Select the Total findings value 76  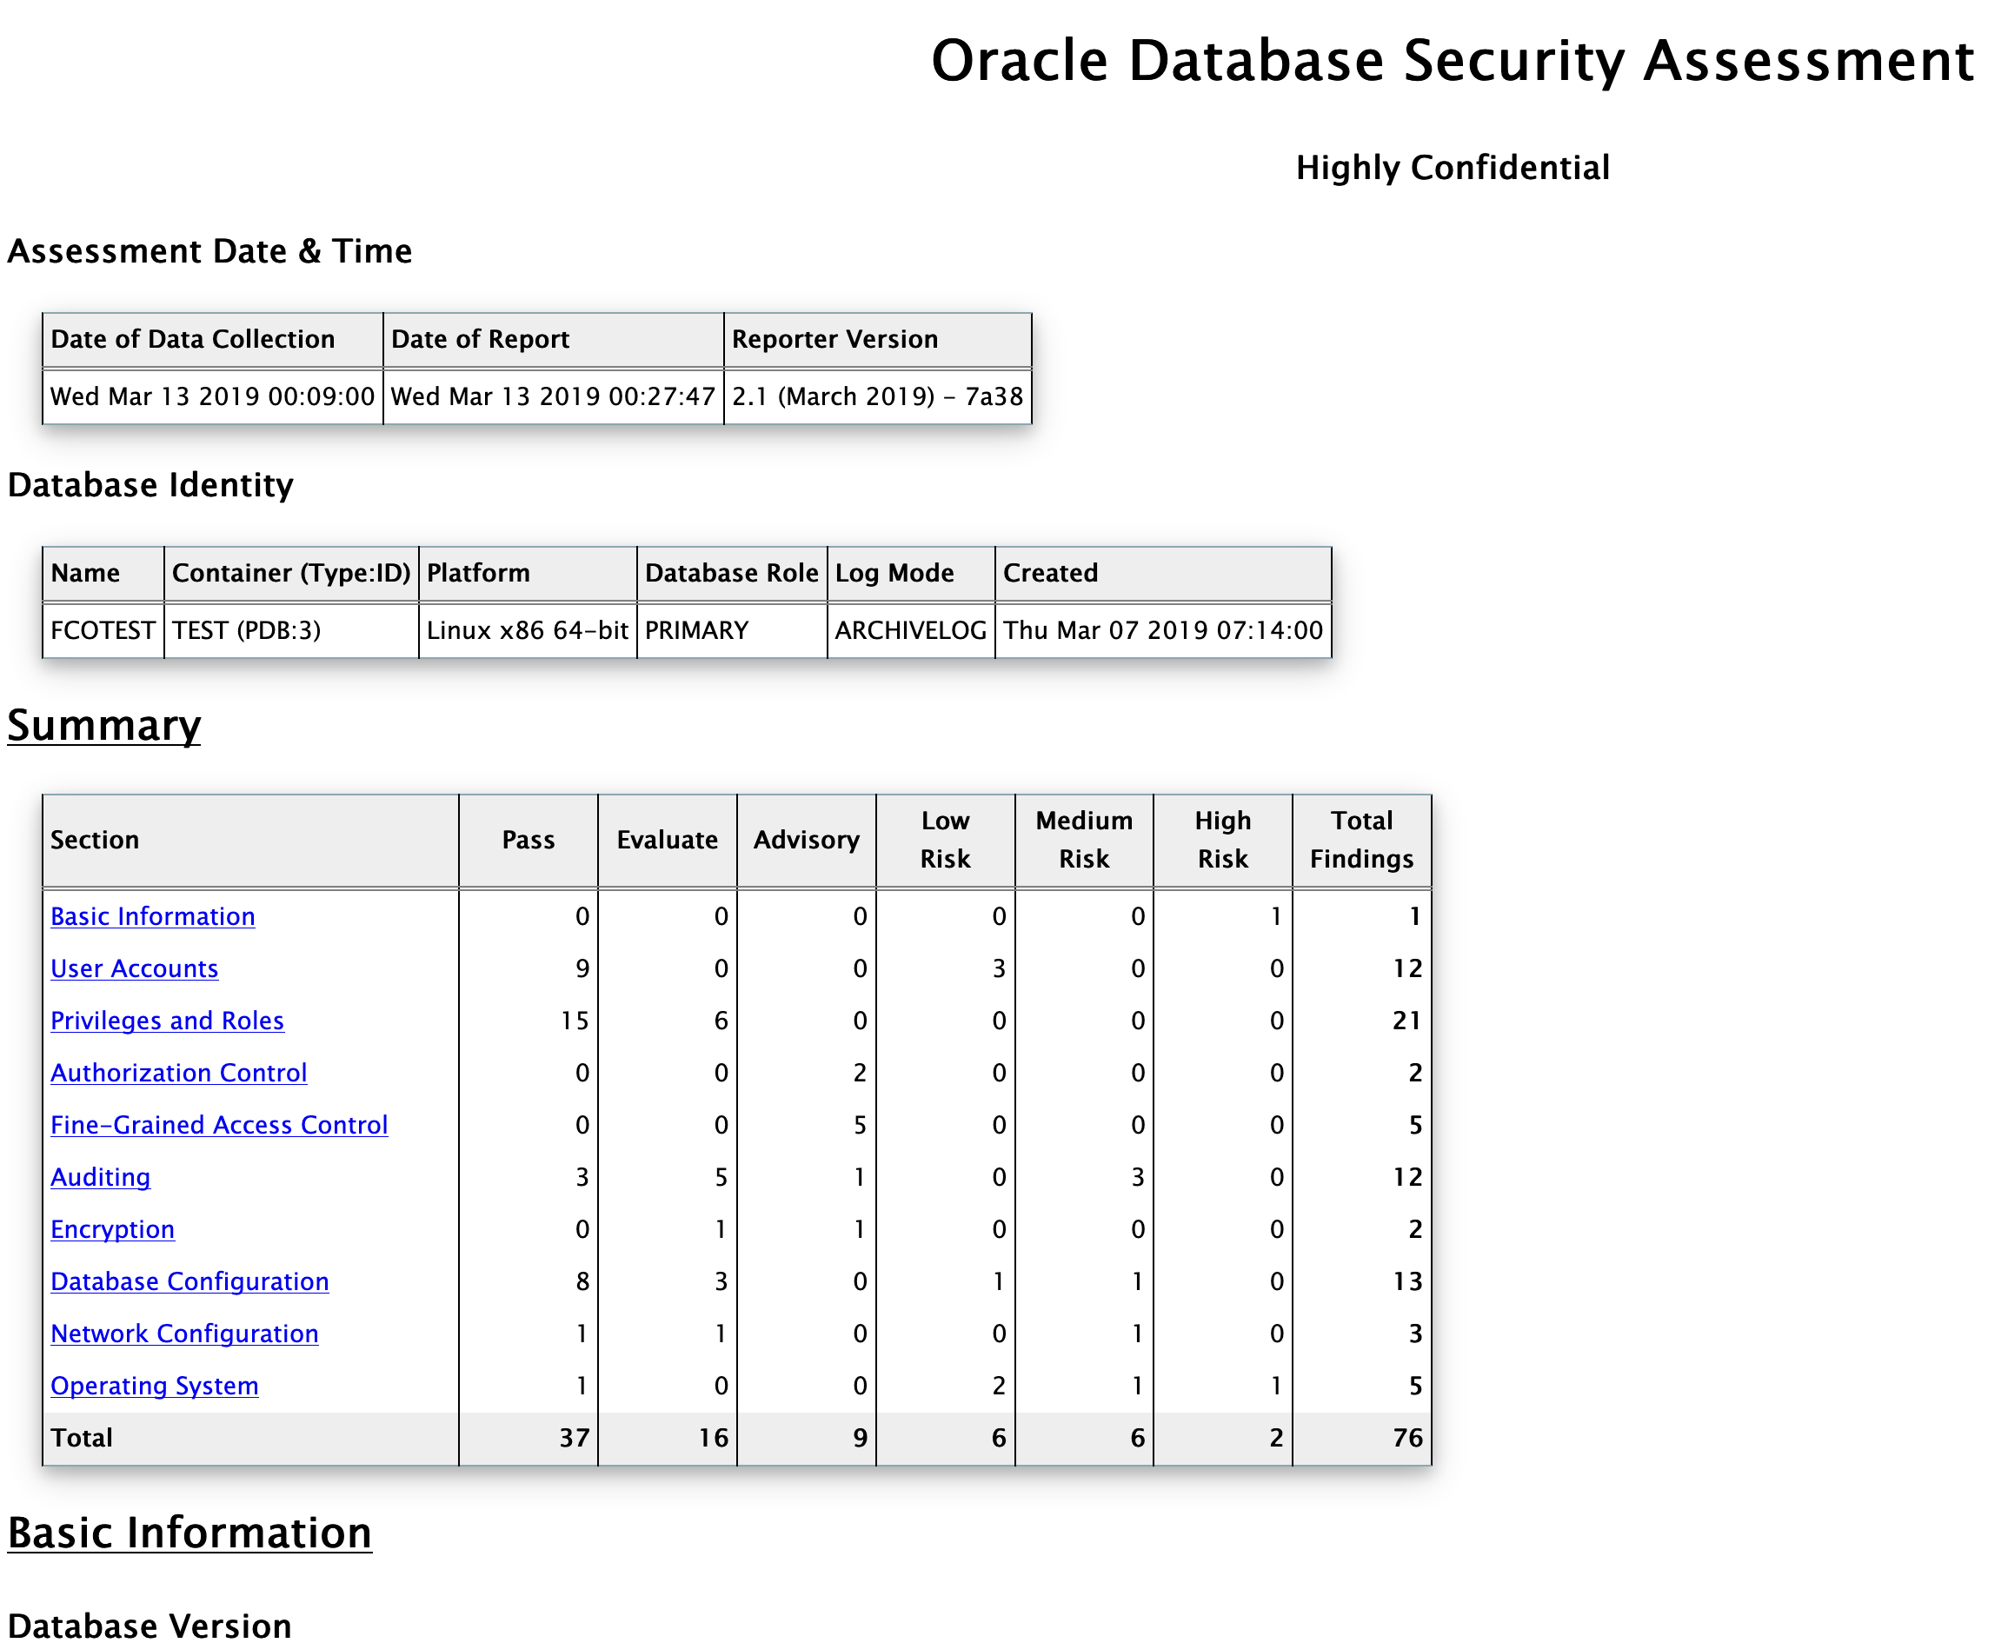click(x=1407, y=1438)
